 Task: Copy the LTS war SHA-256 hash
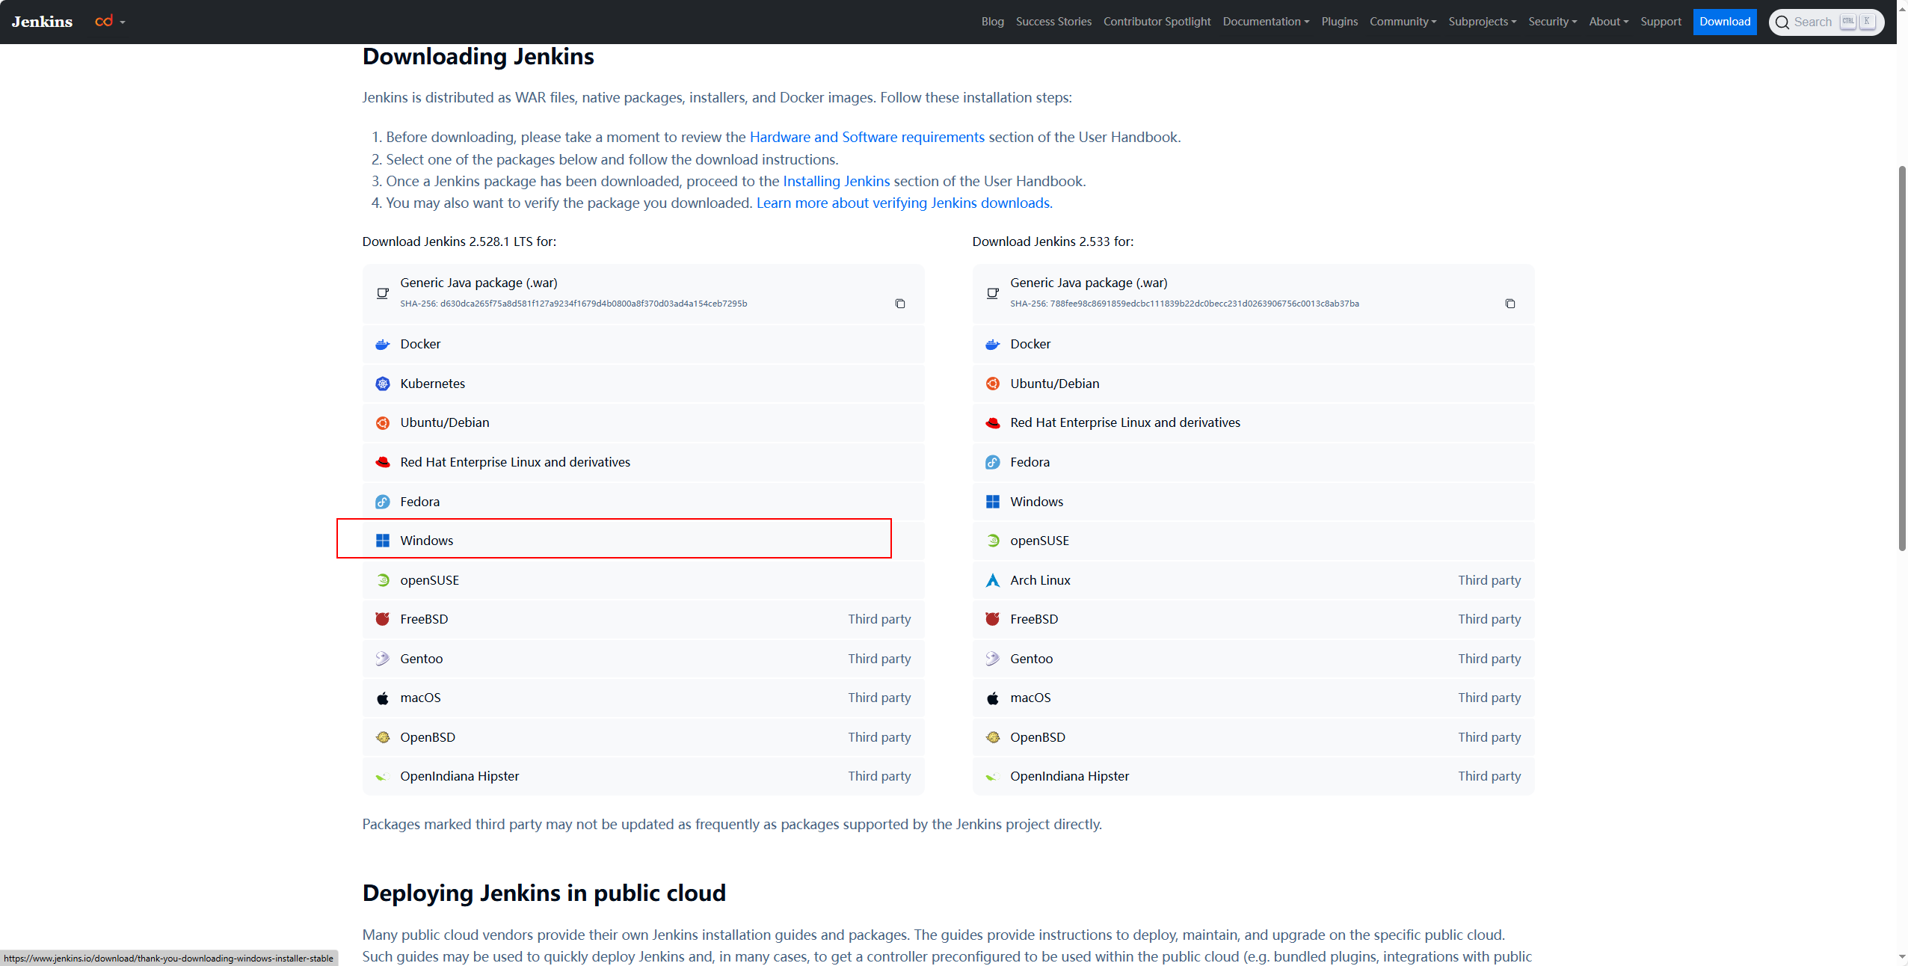point(899,304)
